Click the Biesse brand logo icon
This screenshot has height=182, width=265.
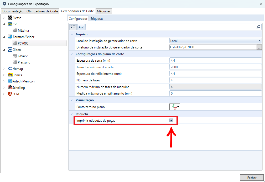(x=10, y=18)
